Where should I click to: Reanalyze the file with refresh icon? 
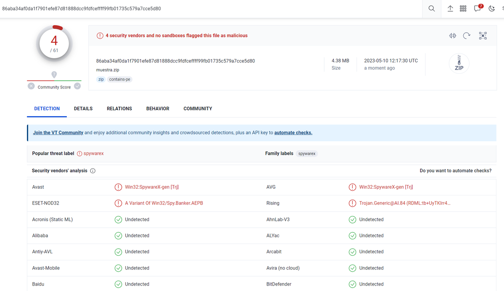tap(467, 36)
